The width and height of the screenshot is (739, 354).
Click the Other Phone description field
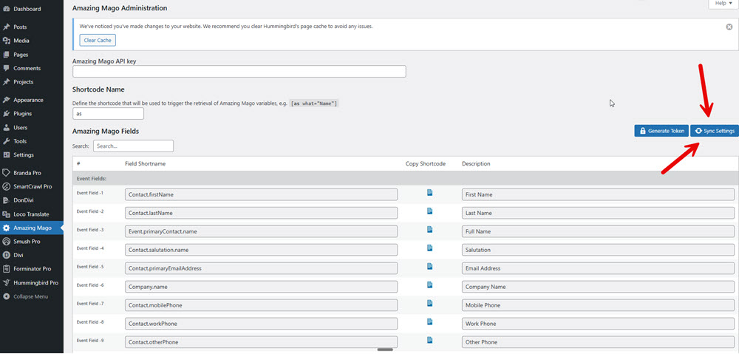[x=598, y=342]
